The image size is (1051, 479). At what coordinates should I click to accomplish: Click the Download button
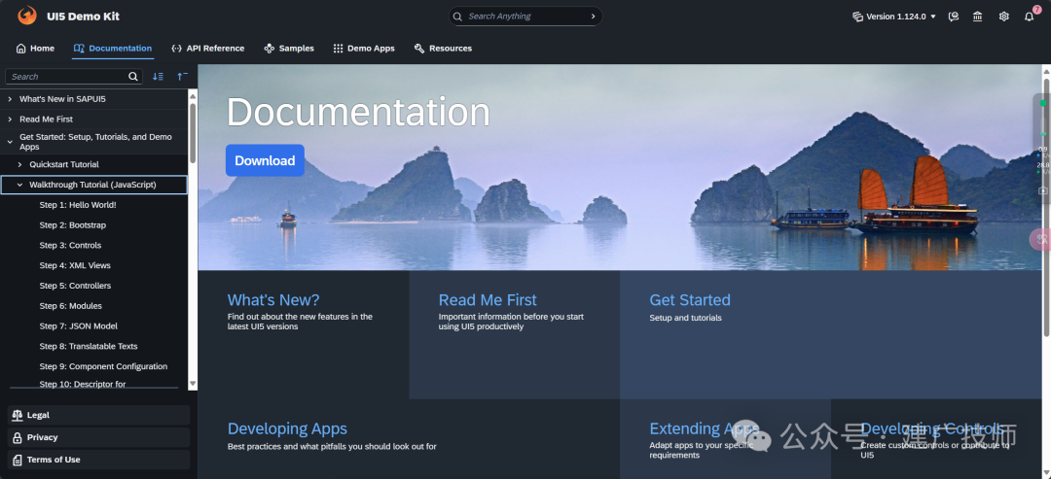[265, 160]
